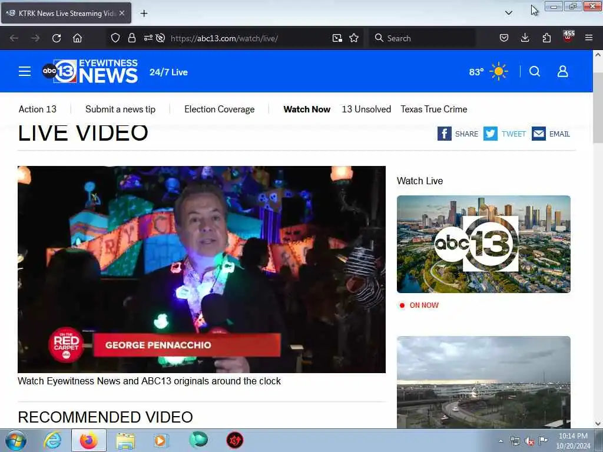Screen dimensions: 603x452
Task: Click the browser Back arrow
Action: [x=14, y=38]
